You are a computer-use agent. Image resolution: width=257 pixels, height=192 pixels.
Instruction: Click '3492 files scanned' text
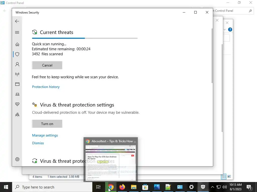pos(47,54)
